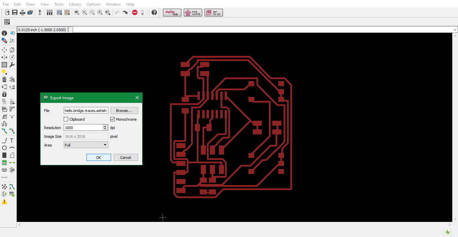The height and width of the screenshot is (237, 458).
Task: Click the Resolution spinner arrows
Action: pyautogui.click(x=105, y=127)
